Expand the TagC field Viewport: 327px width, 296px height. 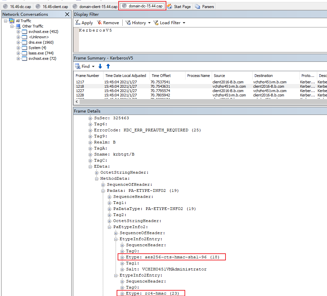coord(90,161)
